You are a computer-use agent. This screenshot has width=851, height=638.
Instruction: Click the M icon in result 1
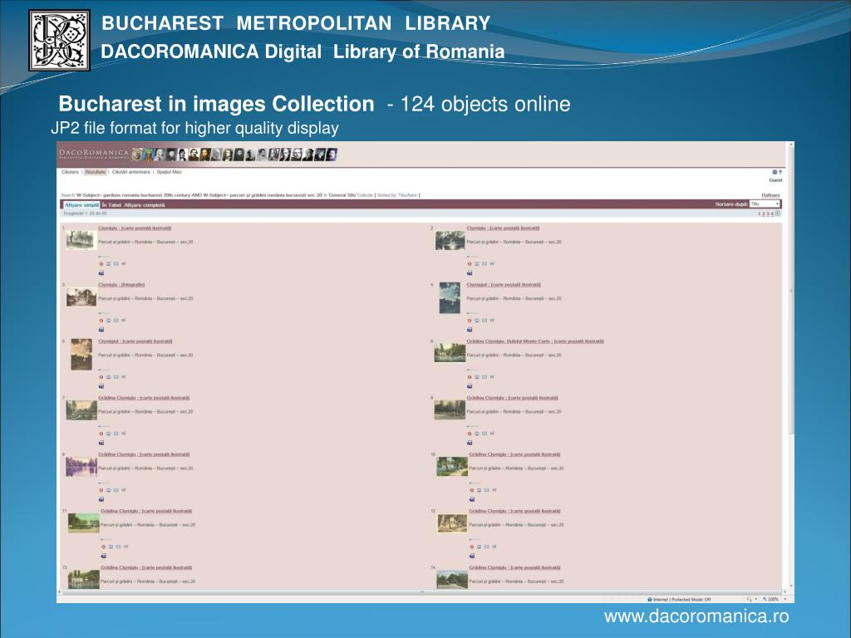123,263
